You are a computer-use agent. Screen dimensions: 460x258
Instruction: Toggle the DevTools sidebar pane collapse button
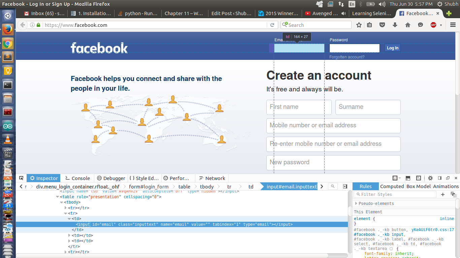345,186
